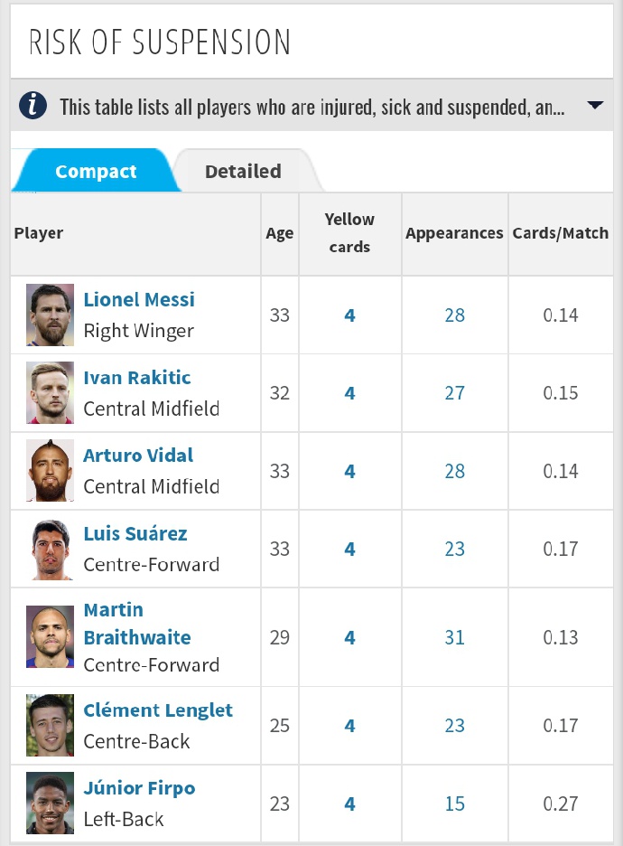Open Messi's 28 appearances link
Viewport: 623px width, 846px height.
[454, 315]
